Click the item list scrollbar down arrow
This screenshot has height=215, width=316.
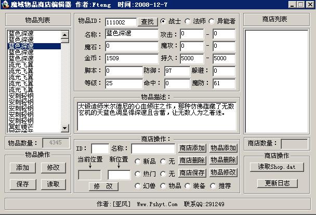(x=65, y=128)
